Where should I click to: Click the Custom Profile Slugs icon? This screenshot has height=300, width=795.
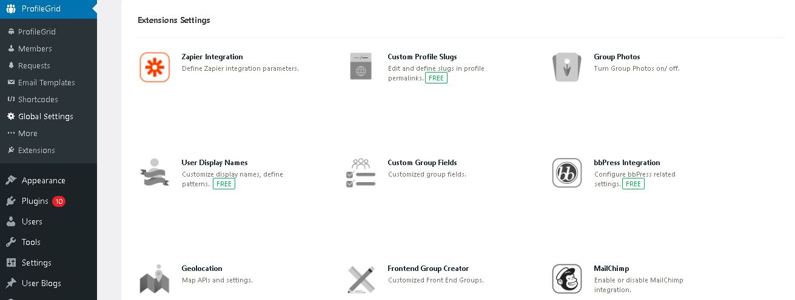click(x=361, y=67)
